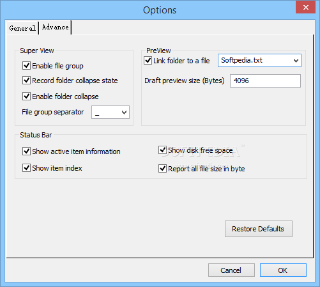Expand the Softpedia.txt linked file dropdown
The width and height of the screenshot is (320, 287).
click(x=259, y=61)
